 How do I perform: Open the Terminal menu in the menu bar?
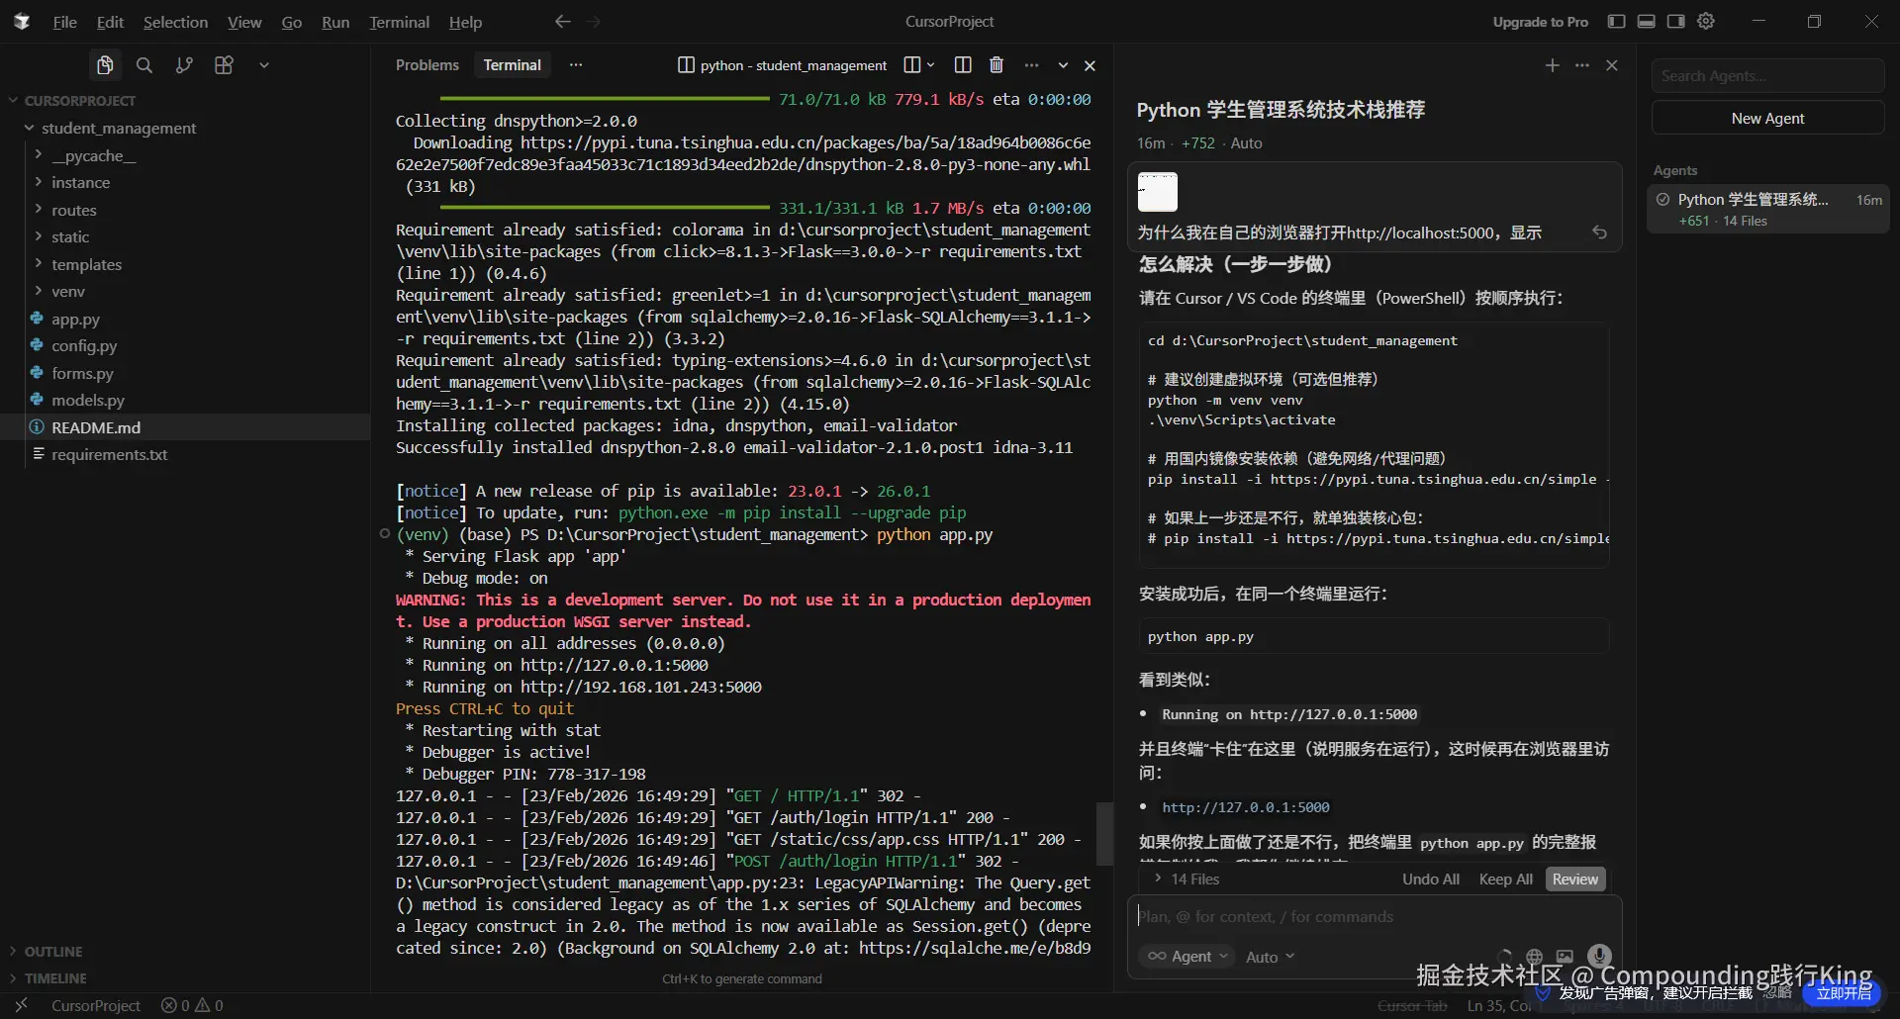[x=399, y=22]
